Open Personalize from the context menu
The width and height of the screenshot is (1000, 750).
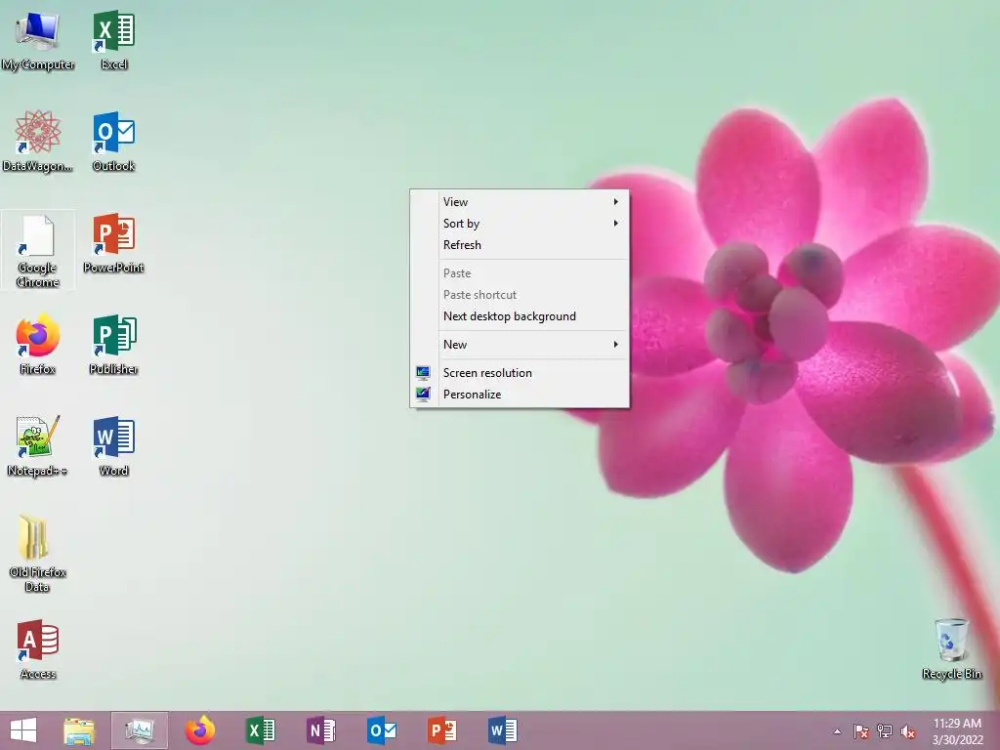point(520,395)
